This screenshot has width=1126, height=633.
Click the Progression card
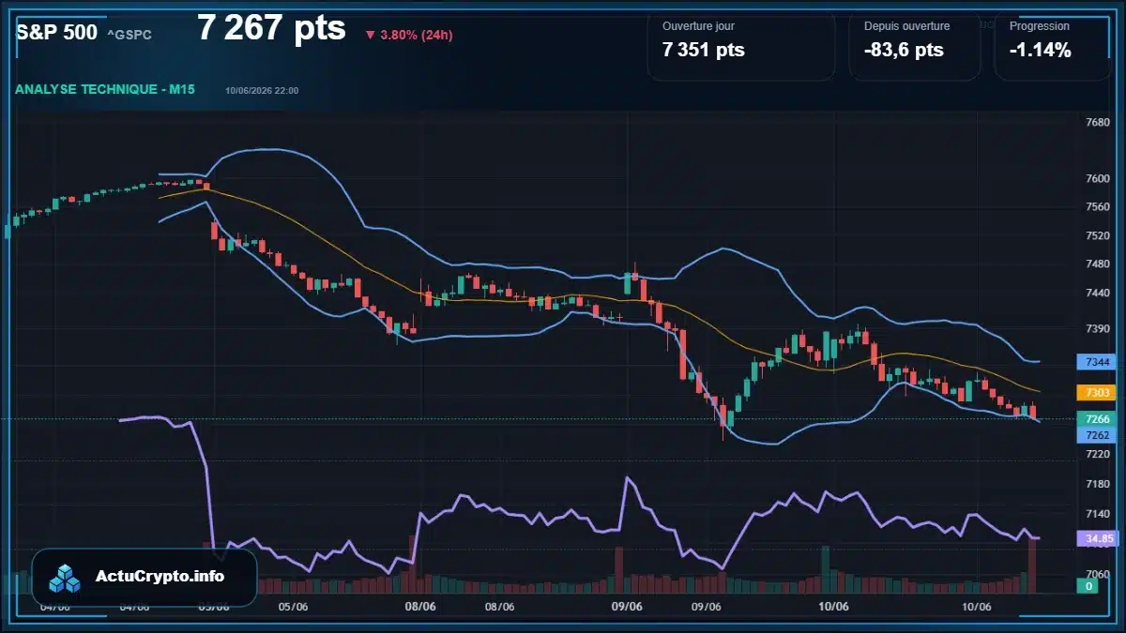1053,47
